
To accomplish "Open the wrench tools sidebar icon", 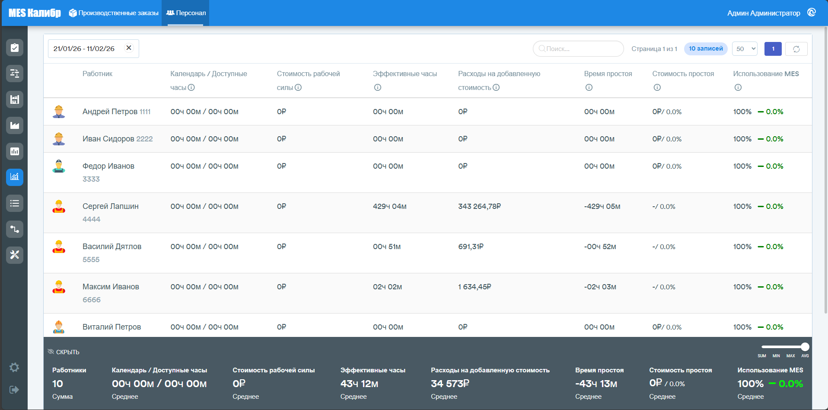I will [x=15, y=255].
